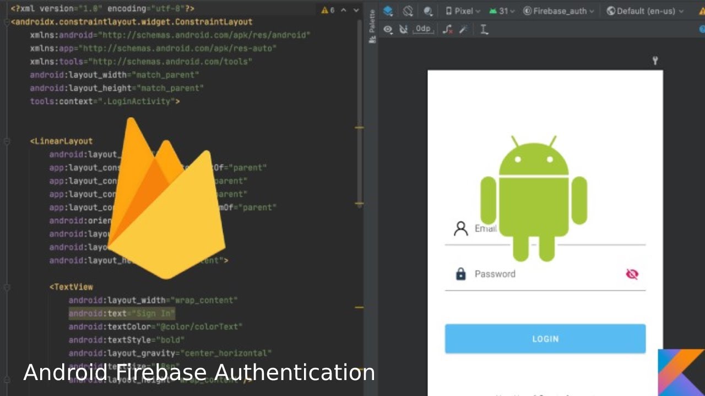Open the Default (en-us) locale dropdown

tap(645, 11)
